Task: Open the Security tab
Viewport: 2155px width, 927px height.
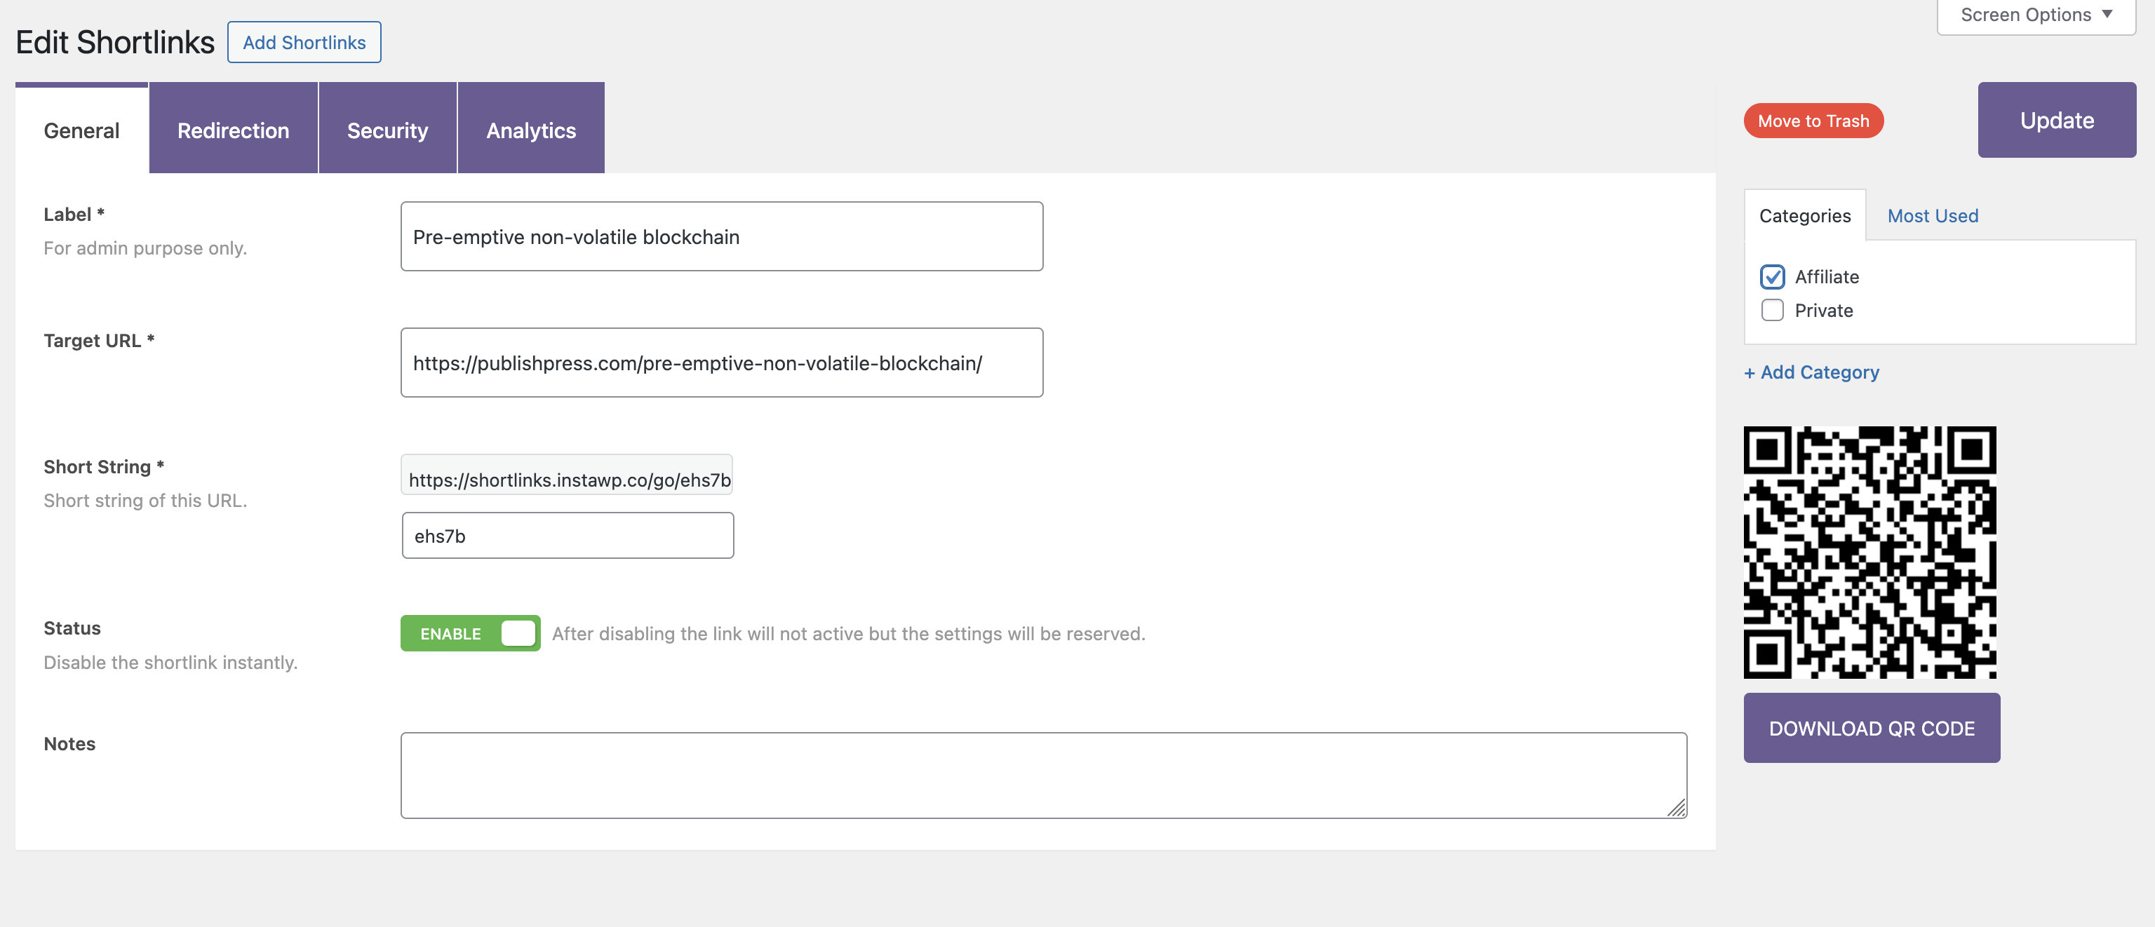Action: 387,130
